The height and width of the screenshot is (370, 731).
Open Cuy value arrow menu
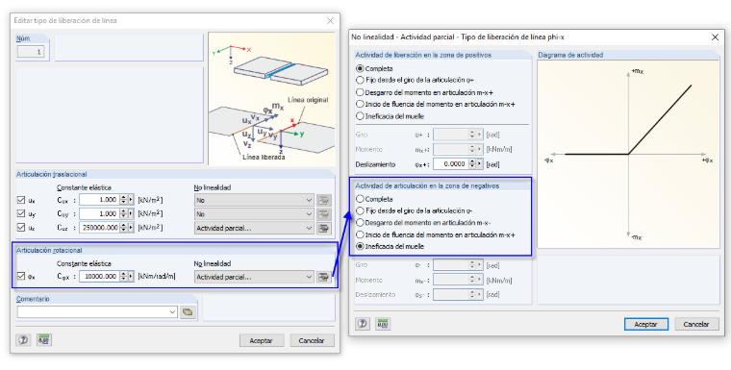131,214
